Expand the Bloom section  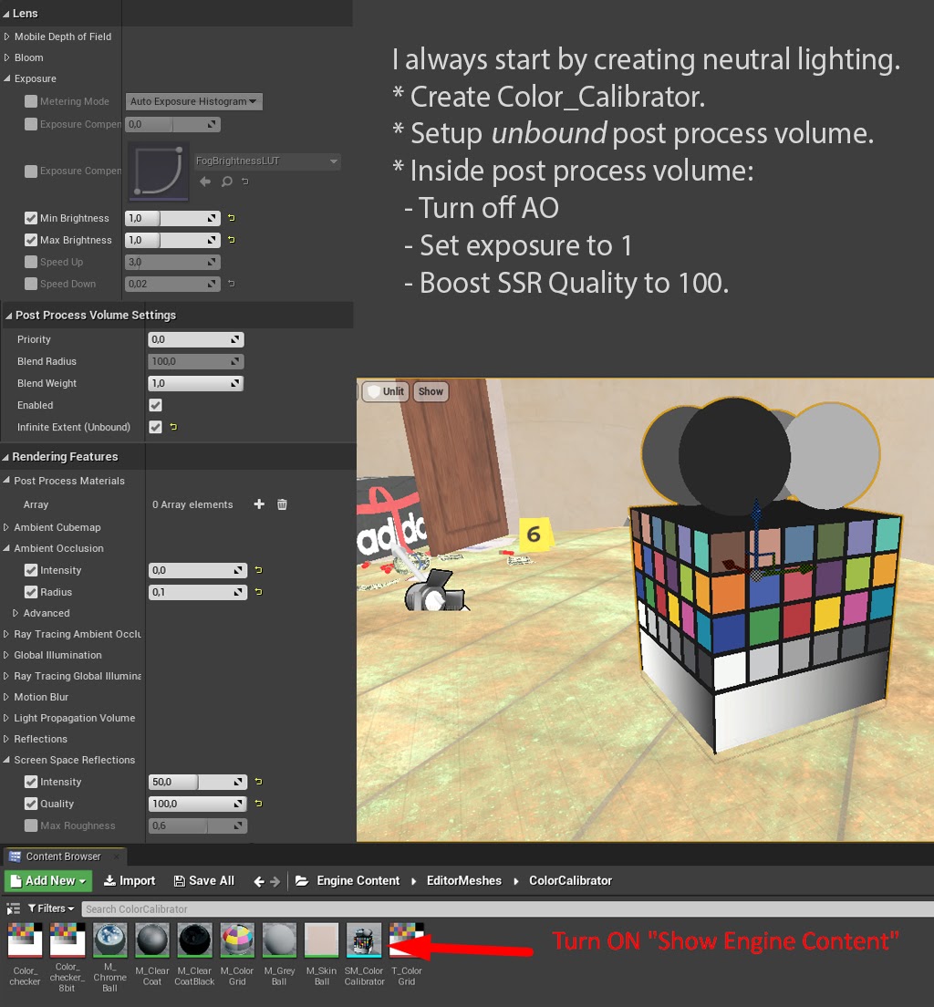7,57
